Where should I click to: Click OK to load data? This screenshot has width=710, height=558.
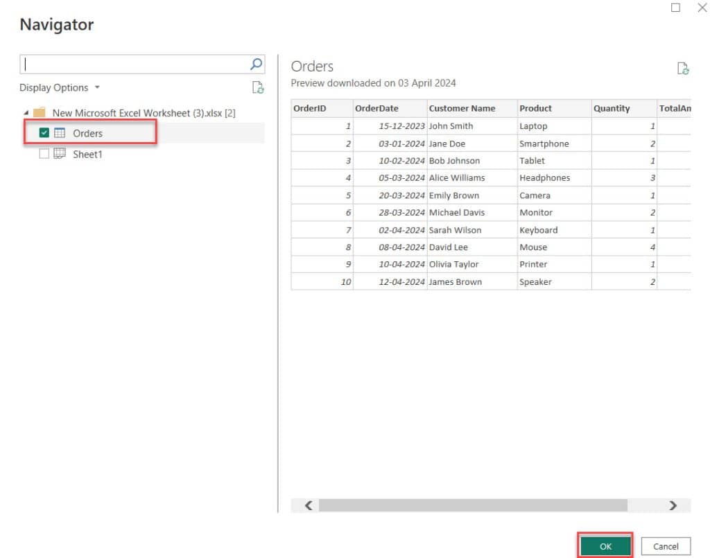pyautogui.click(x=605, y=546)
